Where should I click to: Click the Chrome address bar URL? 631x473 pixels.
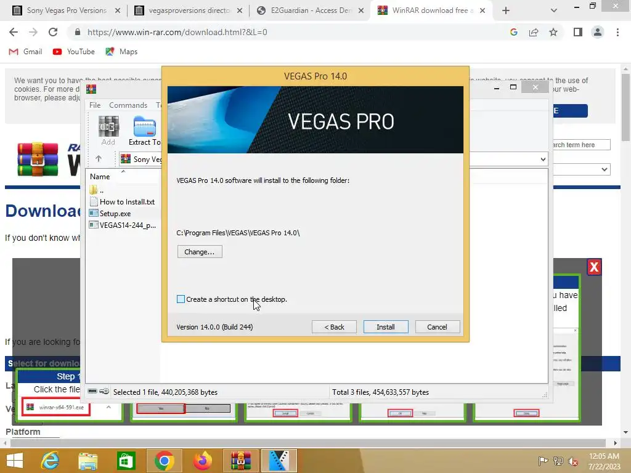click(177, 32)
